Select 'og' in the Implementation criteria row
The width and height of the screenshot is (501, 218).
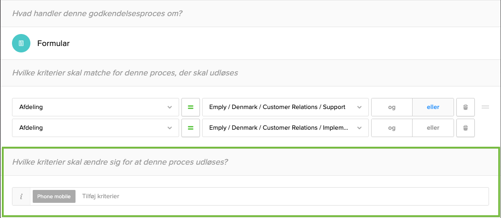[x=391, y=128]
